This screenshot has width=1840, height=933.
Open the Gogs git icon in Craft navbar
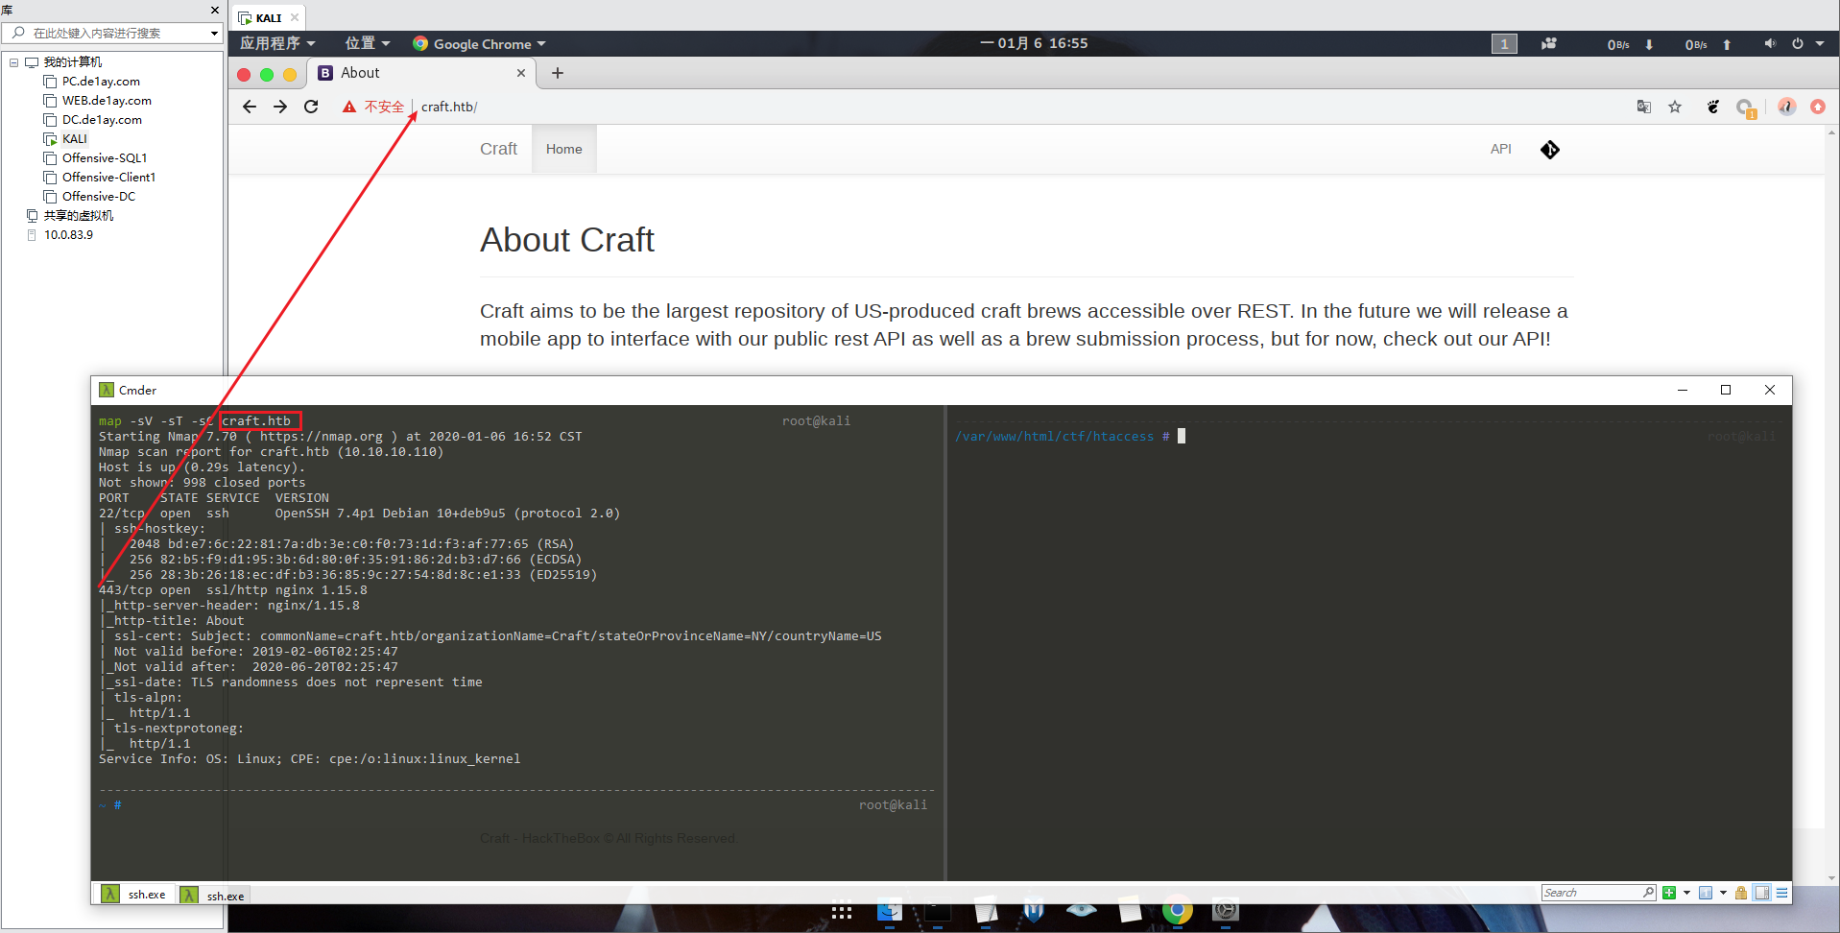[x=1550, y=150]
